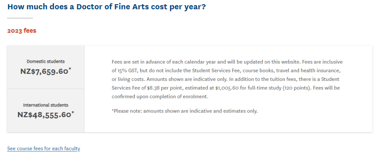Screen dimensions: 376x156
Task: Select the 'International students' label
Action: tap(46, 105)
